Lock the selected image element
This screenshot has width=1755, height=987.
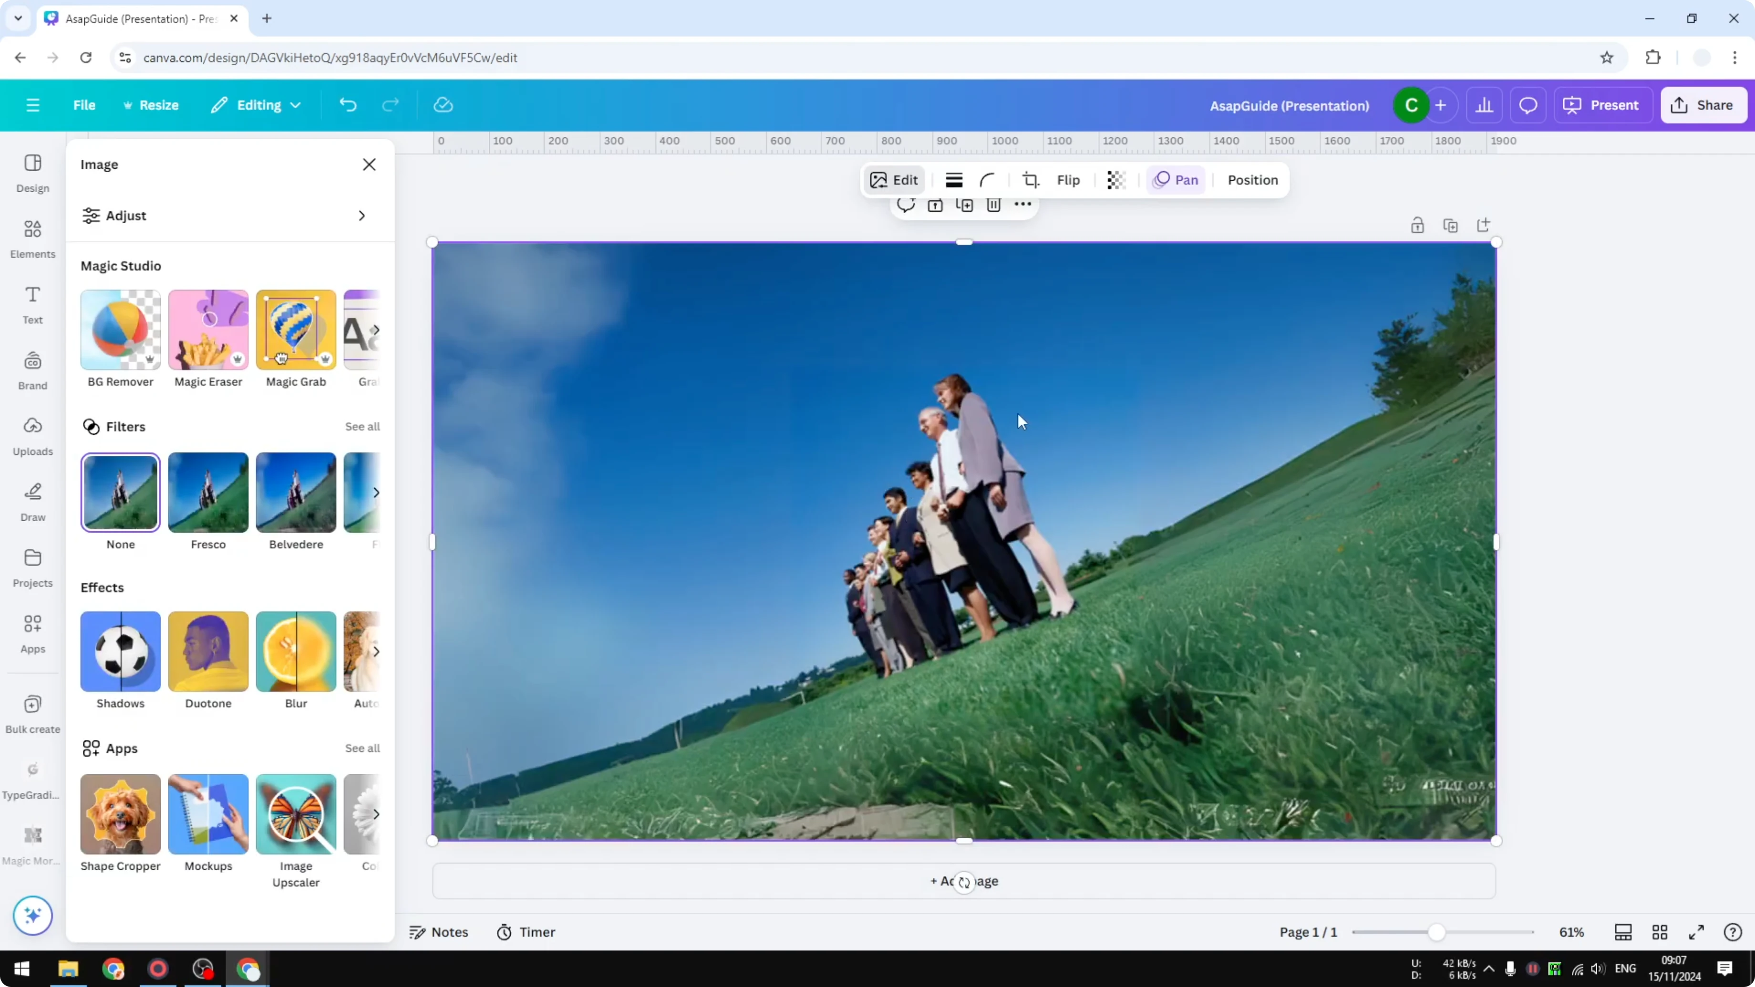point(935,206)
